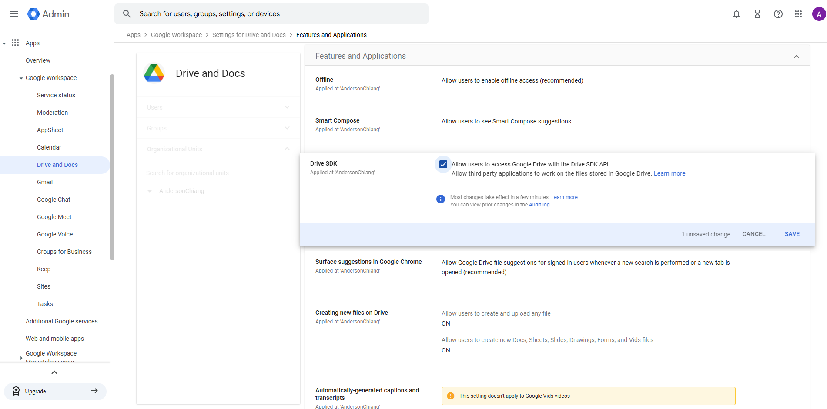
Task: Open Moderation in the sidebar
Action: [52, 113]
